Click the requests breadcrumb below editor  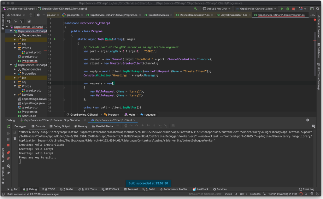148,115
